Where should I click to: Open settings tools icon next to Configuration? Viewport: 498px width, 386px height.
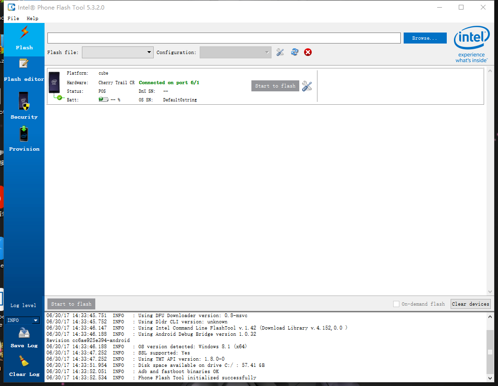(280, 52)
